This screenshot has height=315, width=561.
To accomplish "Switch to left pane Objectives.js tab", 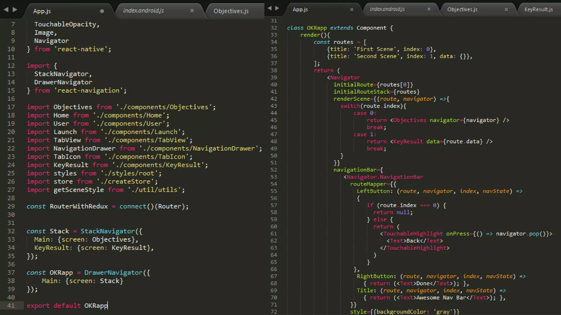I will (x=231, y=11).
